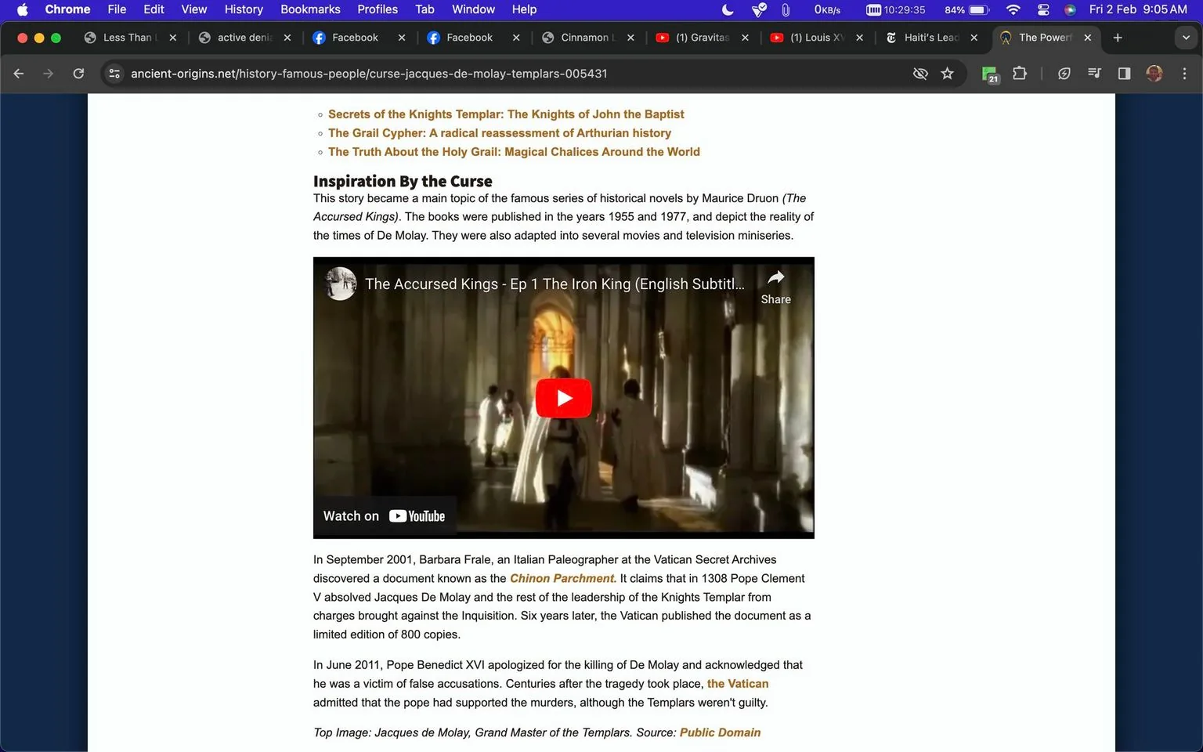Open Chrome three-dot menu
Screen dimensions: 1203x752
point(1184,74)
